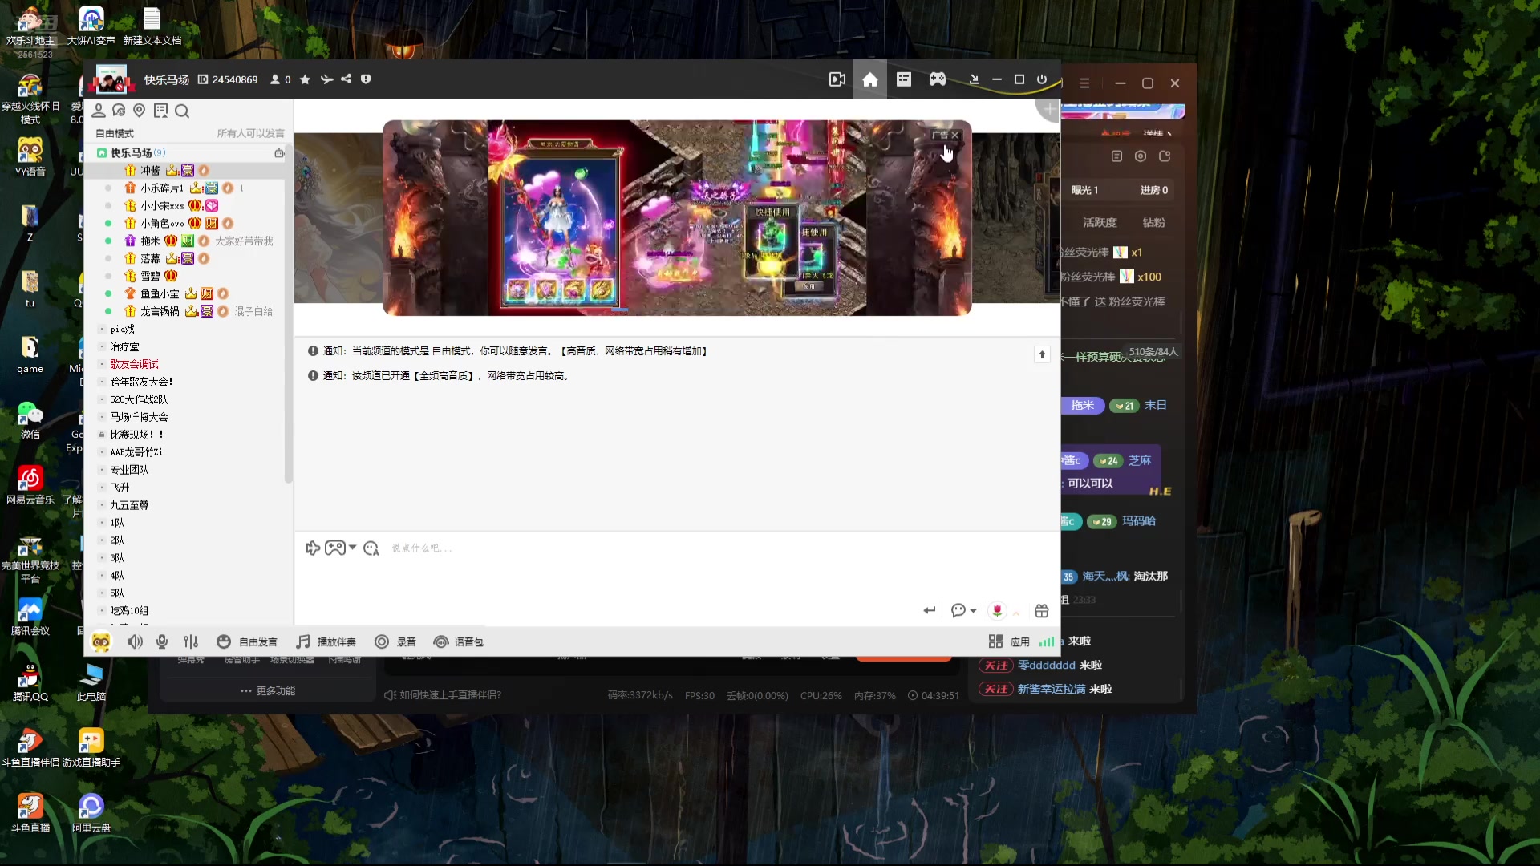Viewport: 1540px width, 866px height.
Task: Open the 微信 desktop shortcut
Action: click(x=30, y=420)
